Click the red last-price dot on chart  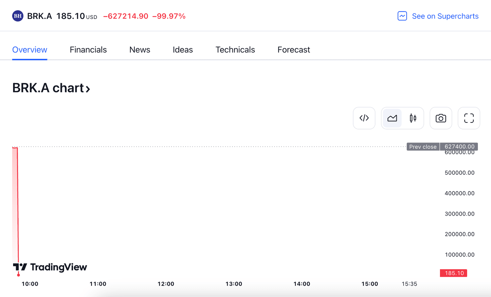[18, 275]
